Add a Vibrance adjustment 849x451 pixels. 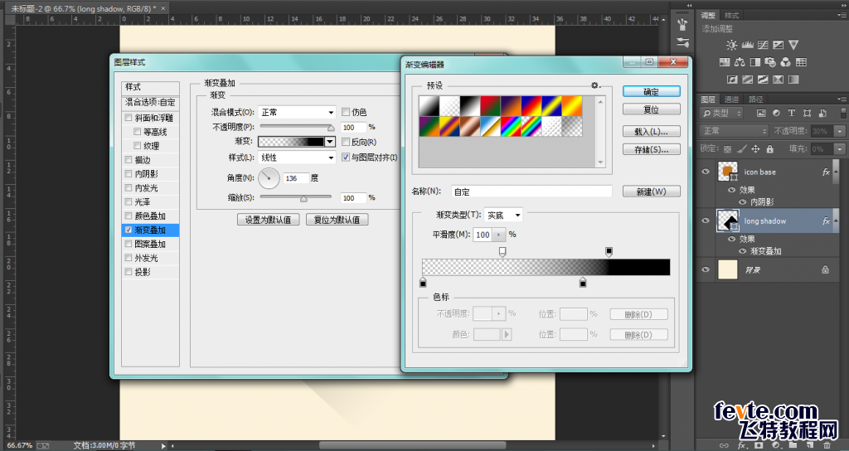793,45
